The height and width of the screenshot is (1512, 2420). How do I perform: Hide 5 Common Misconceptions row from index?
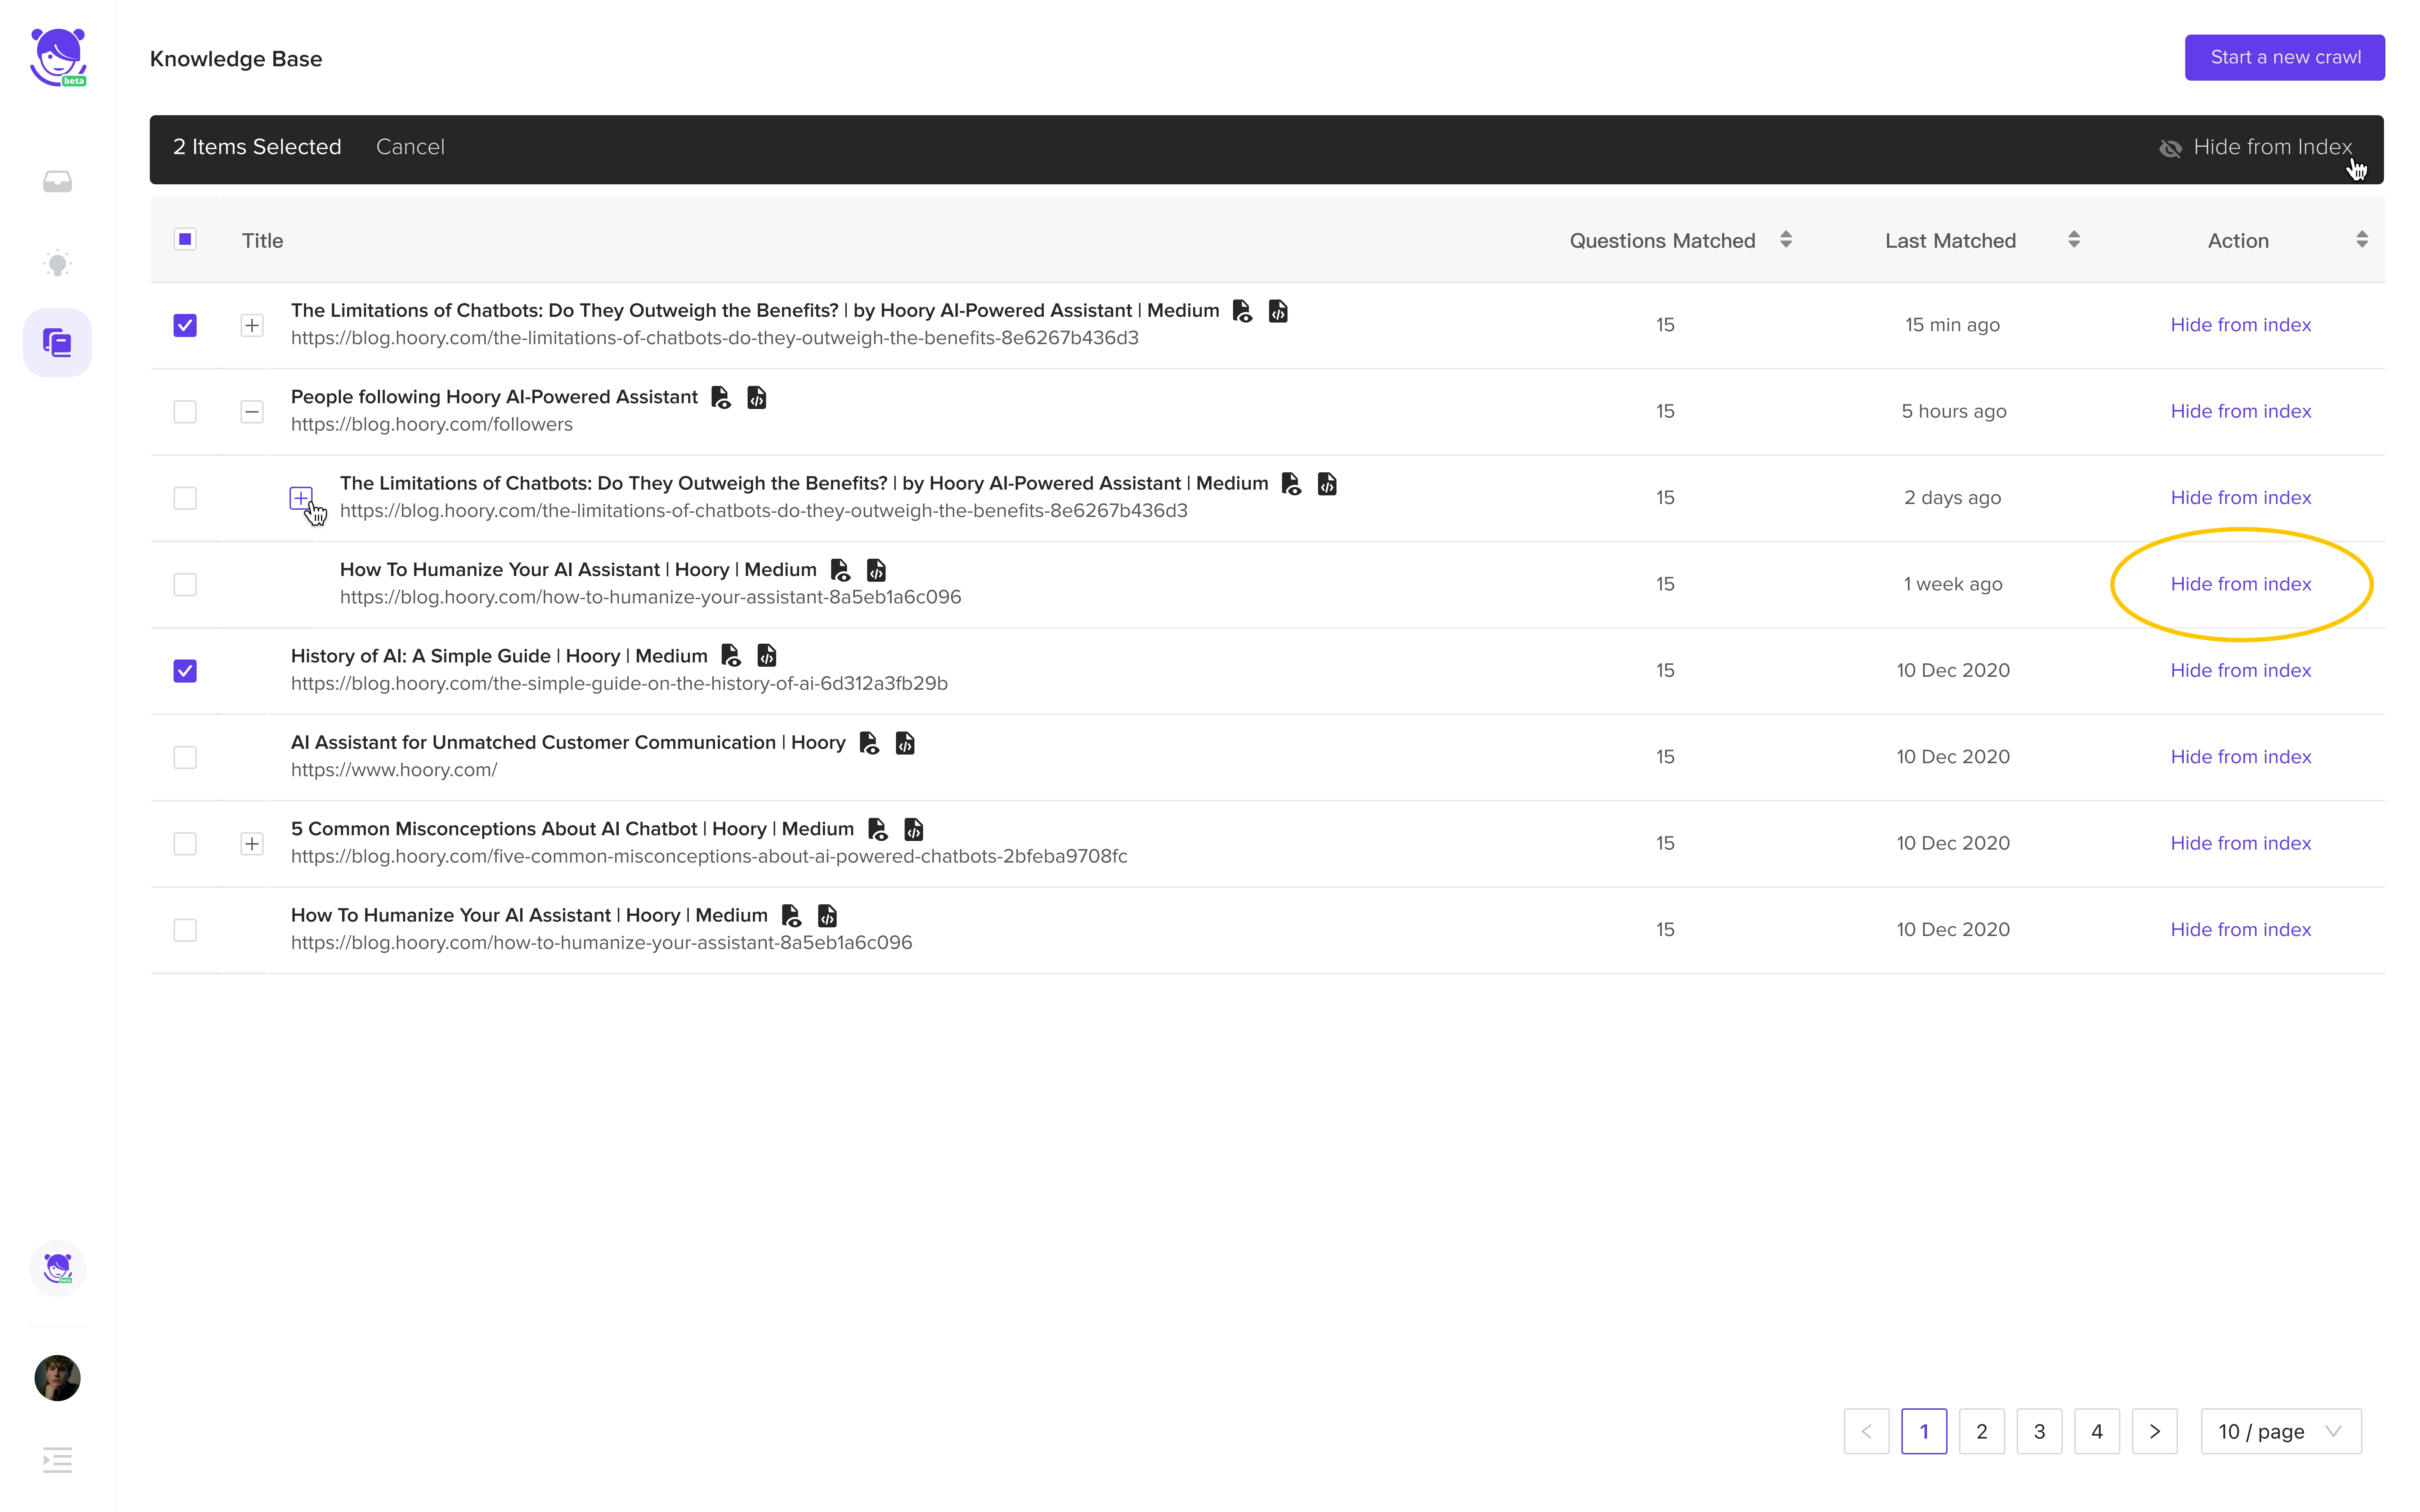click(x=2241, y=843)
